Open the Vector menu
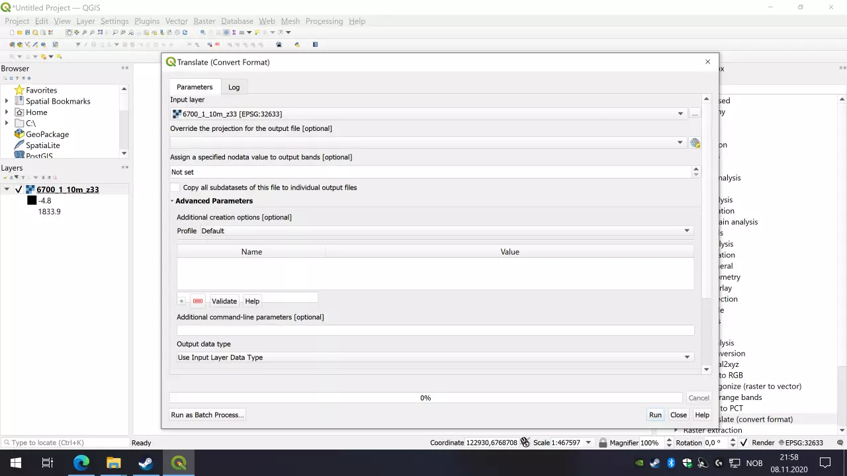 177,21
